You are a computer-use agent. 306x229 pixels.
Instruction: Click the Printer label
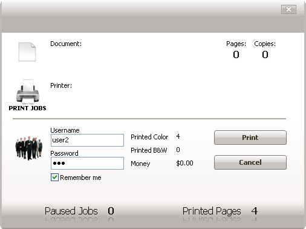(x=61, y=85)
